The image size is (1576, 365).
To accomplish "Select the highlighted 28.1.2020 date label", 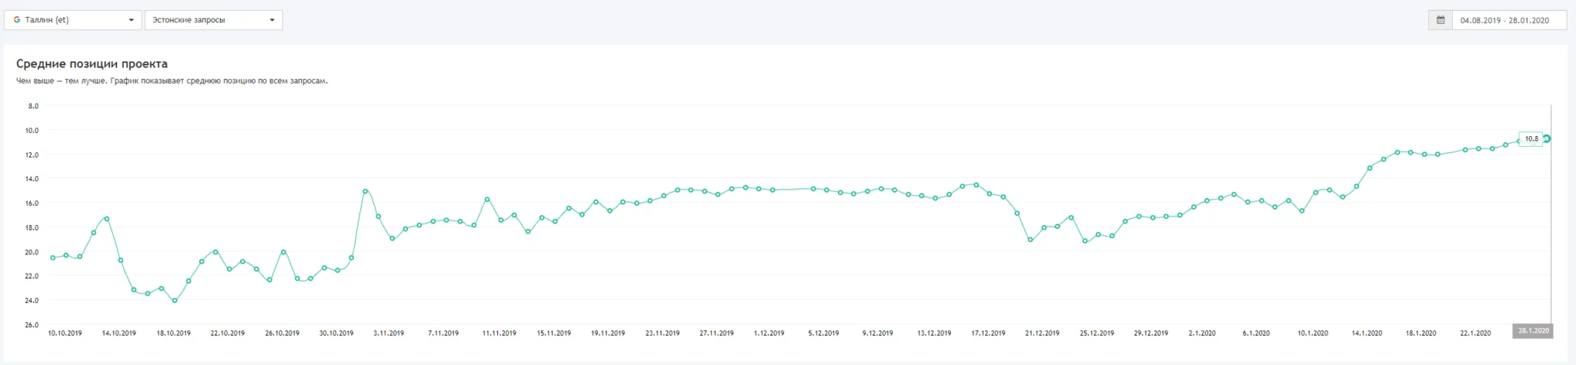I will click(x=1532, y=332).
